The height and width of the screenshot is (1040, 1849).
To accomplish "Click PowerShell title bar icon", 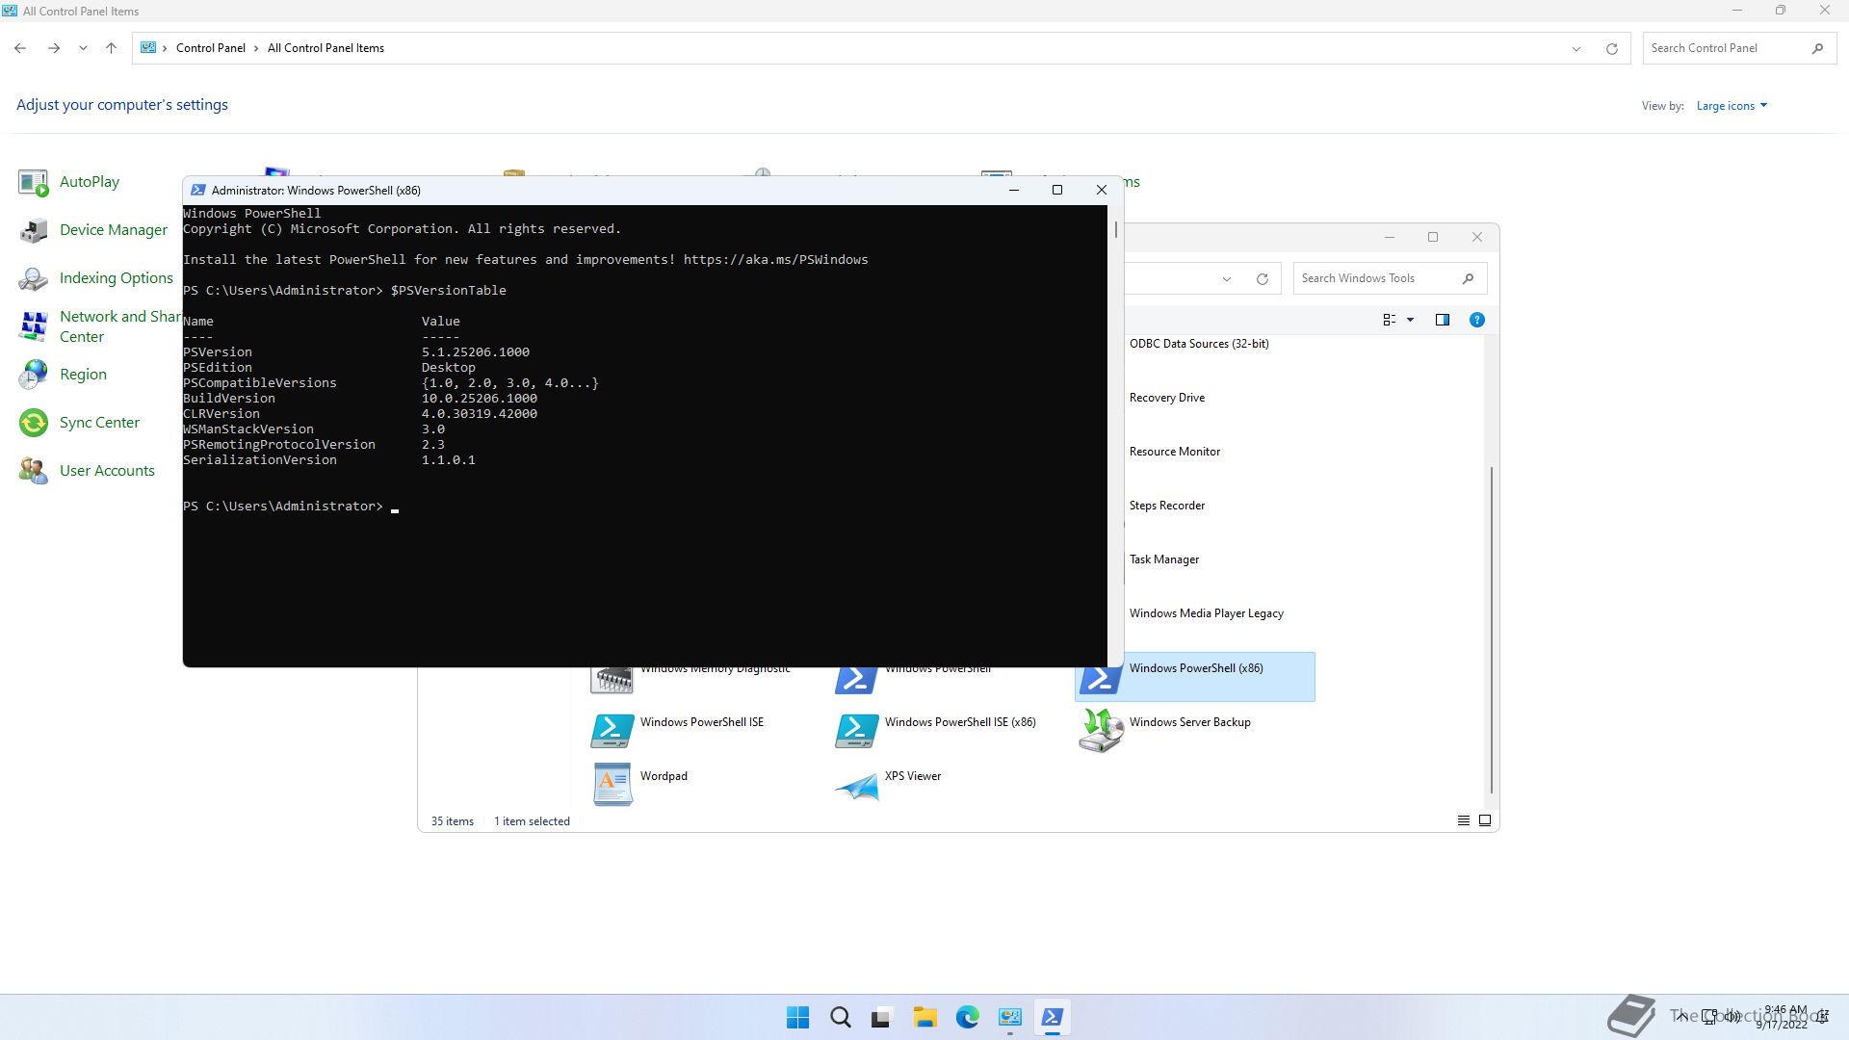I will [x=197, y=190].
